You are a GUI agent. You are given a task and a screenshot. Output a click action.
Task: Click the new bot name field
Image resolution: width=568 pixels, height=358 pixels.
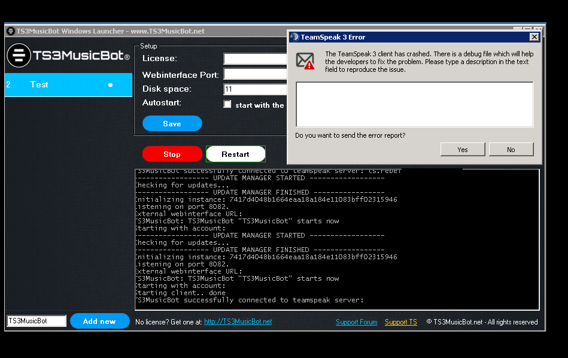pyautogui.click(x=37, y=321)
